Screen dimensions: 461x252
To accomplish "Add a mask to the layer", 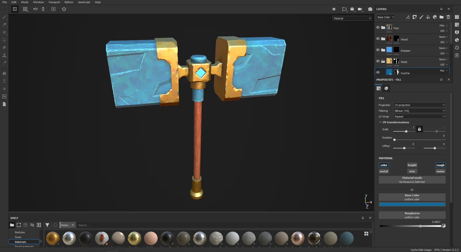I will pos(415,17).
